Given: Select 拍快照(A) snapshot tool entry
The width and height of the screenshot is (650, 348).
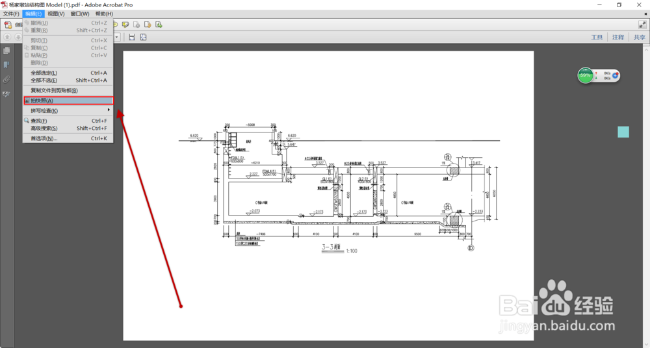Looking at the screenshot, I should 68,101.
